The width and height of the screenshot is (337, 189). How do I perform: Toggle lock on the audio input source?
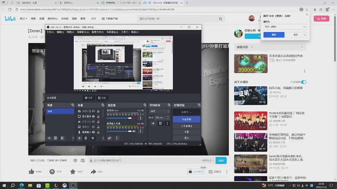(98, 132)
